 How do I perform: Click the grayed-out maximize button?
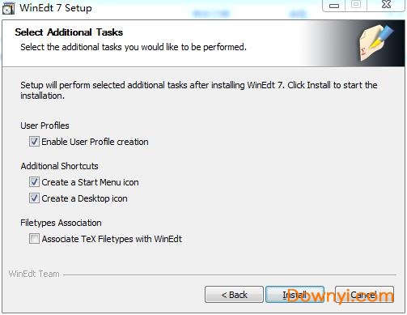coord(356,5)
